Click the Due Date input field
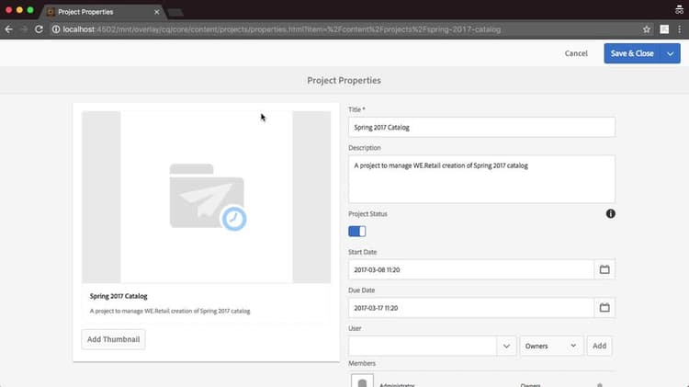689x387 pixels. point(471,308)
